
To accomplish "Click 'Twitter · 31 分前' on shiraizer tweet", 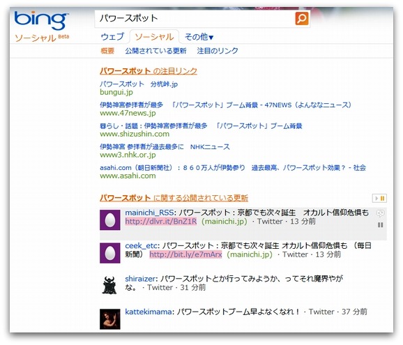I will (176, 287).
